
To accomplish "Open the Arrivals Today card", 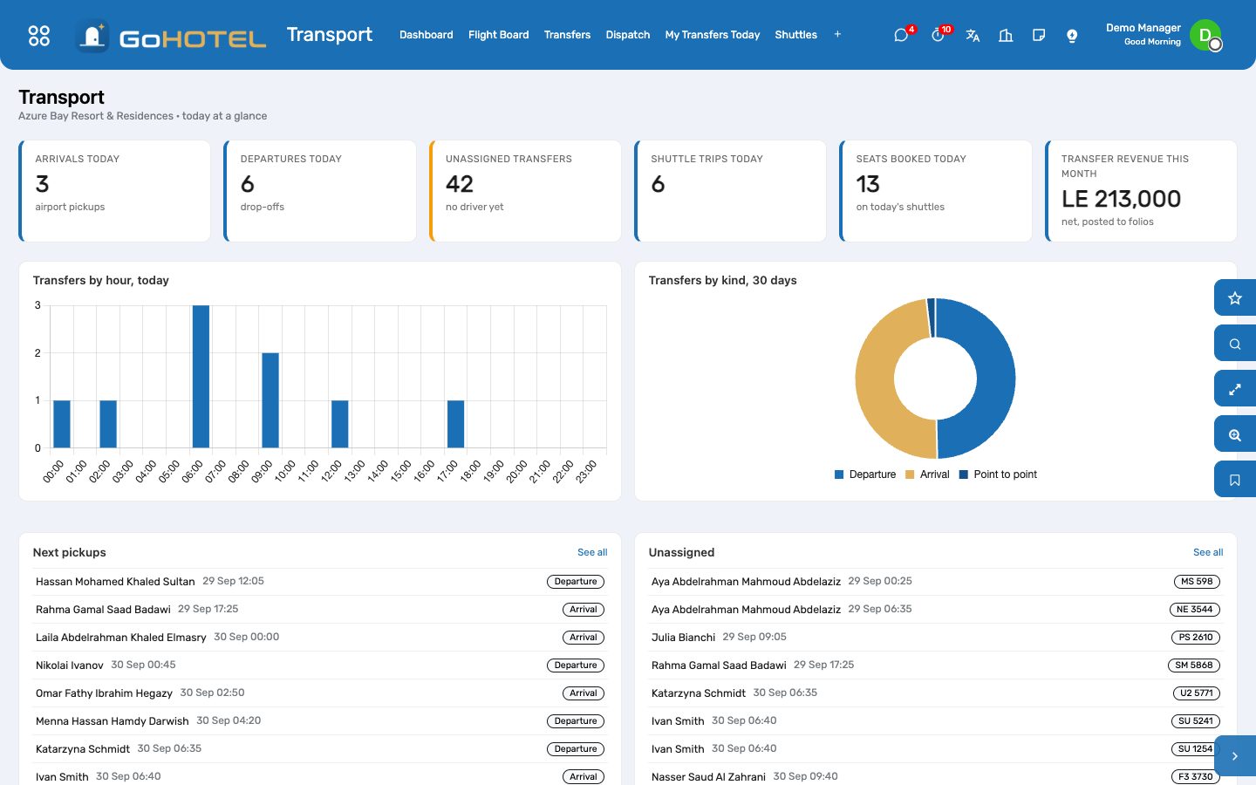I will [114, 191].
